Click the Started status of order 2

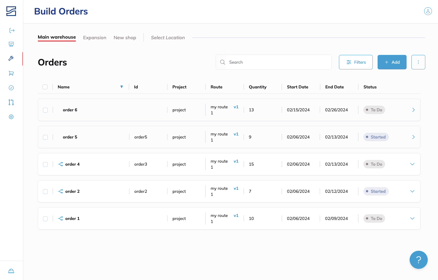[376, 191]
